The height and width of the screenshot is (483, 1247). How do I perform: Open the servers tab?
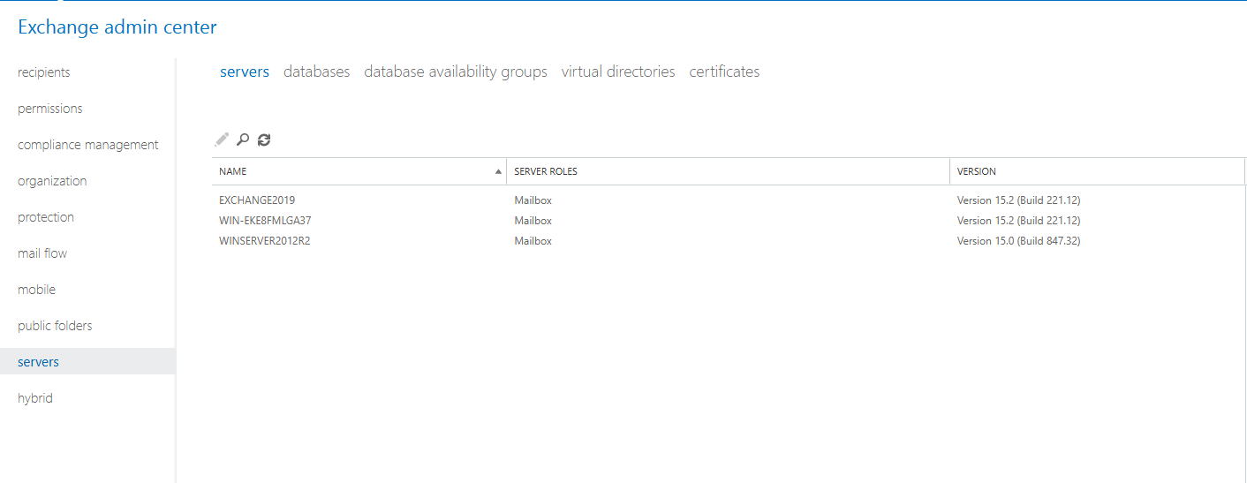(x=245, y=72)
